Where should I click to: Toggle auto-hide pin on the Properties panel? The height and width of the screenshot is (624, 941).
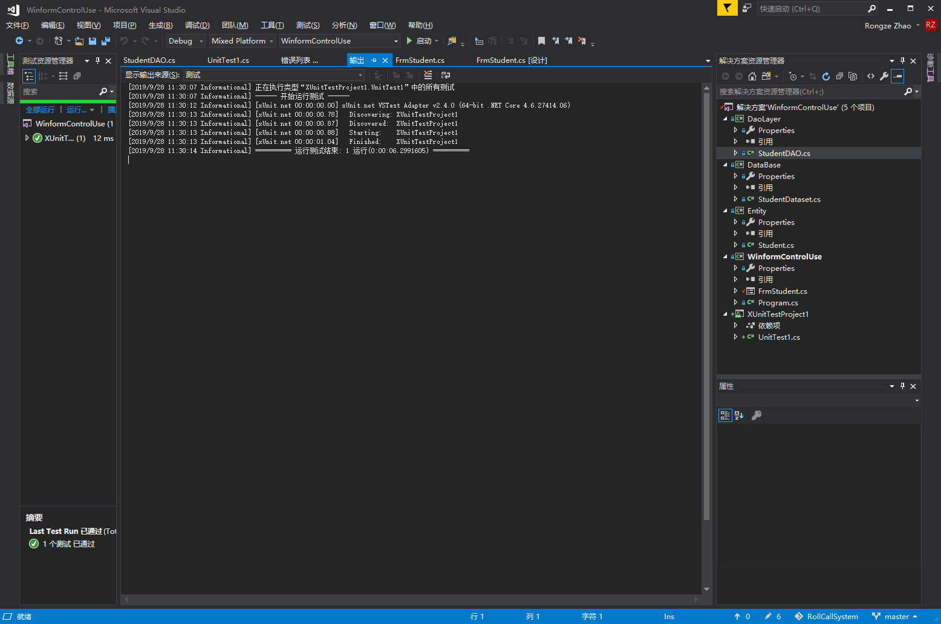coord(902,386)
